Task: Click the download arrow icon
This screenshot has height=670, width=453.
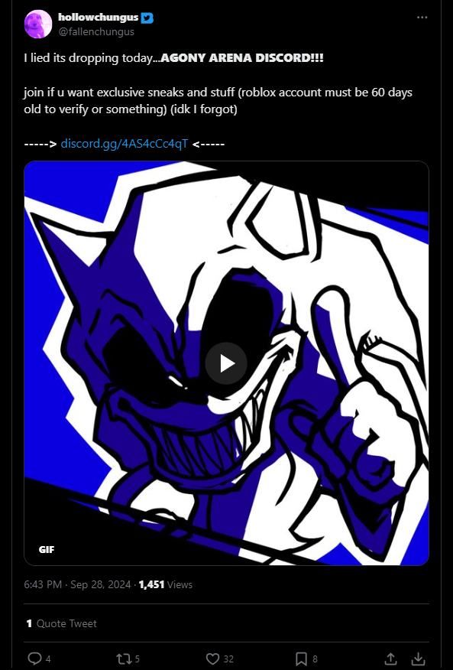Action: pyautogui.click(x=419, y=659)
